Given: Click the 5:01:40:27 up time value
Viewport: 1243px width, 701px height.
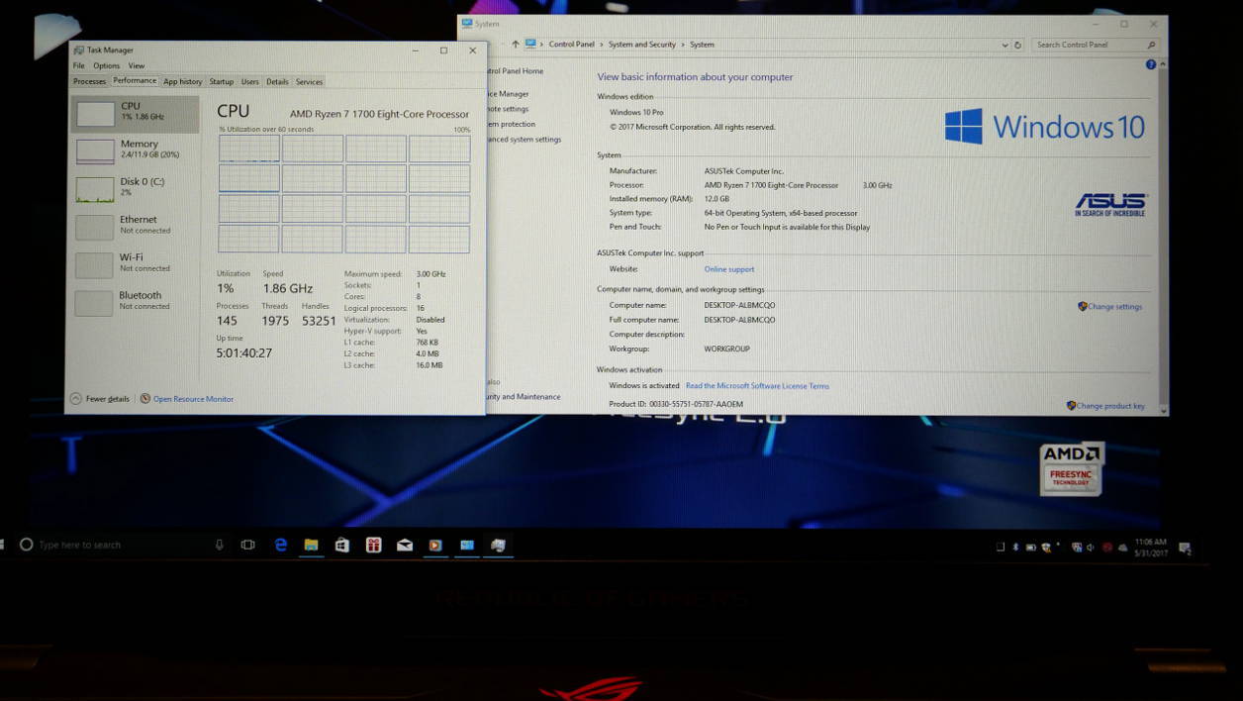Looking at the screenshot, I should point(244,353).
